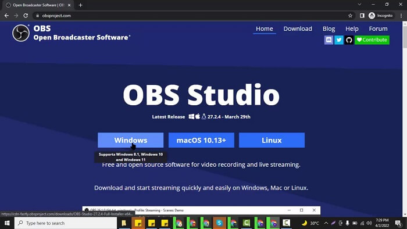Image resolution: width=407 pixels, height=229 pixels.
Task: View site info via lock icon
Action: [37, 16]
